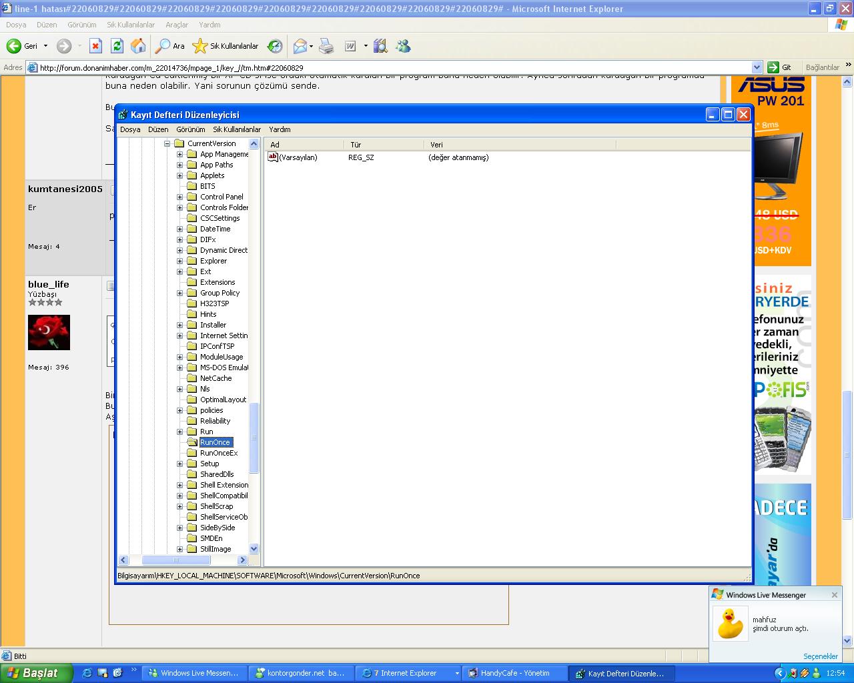Click the tree pane vertical scrollbar thumb
Viewport: 854px width, 683px height.
(x=254, y=438)
